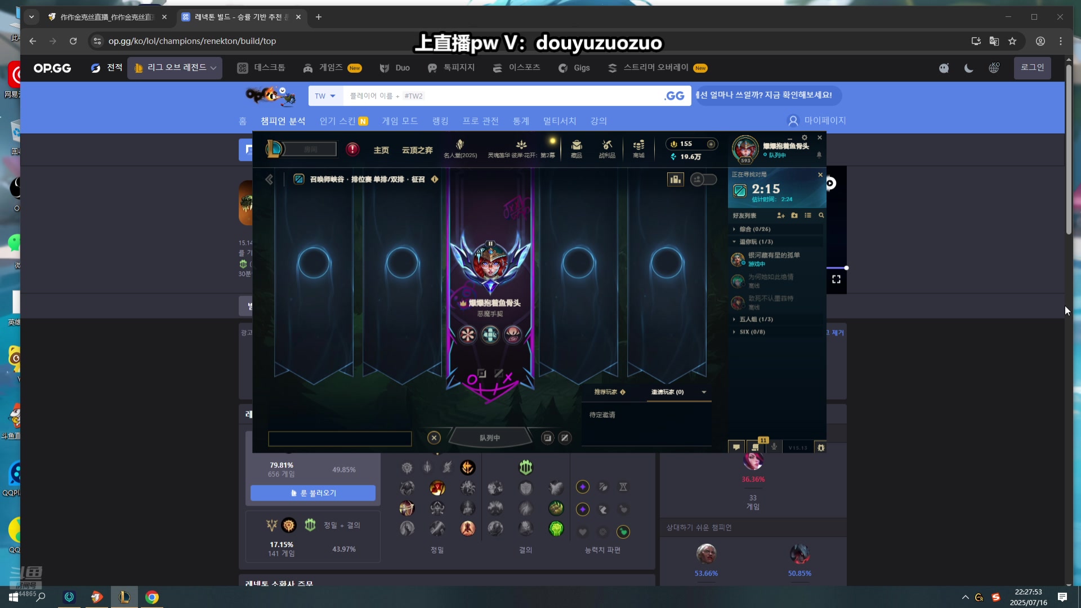Viewport: 1081px width, 608px height.
Task: Open the TW region dropdown on OP.GG
Action: (x=325, y=96)
